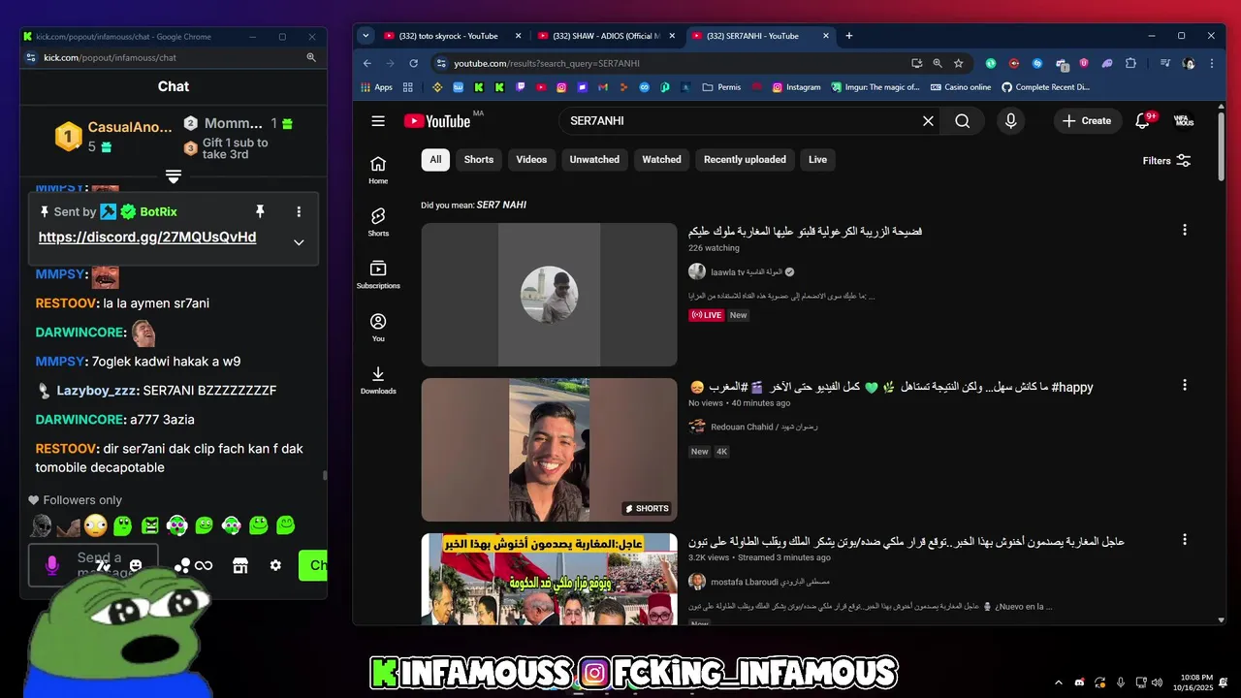The image size is (1241, 698).
Task: Click the Create button
Action: 1087,121
